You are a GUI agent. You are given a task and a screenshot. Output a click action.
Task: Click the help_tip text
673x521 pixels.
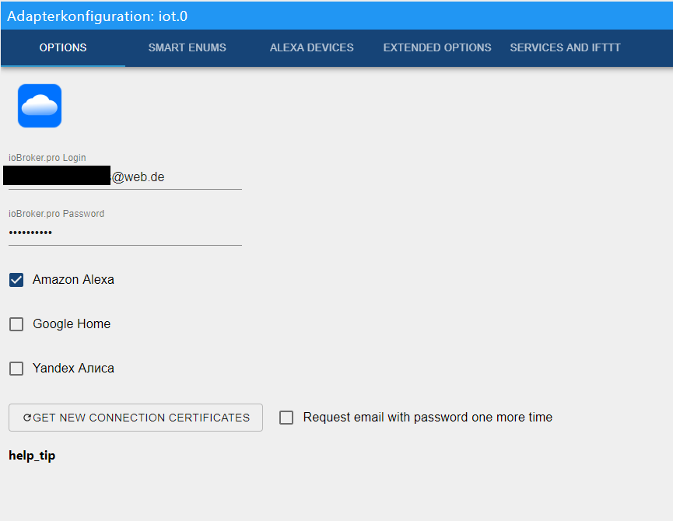point(32,456)
